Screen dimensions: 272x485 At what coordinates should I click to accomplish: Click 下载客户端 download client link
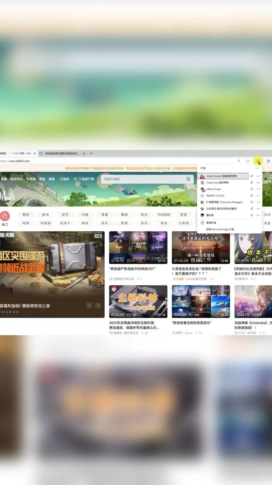[84, 179]
